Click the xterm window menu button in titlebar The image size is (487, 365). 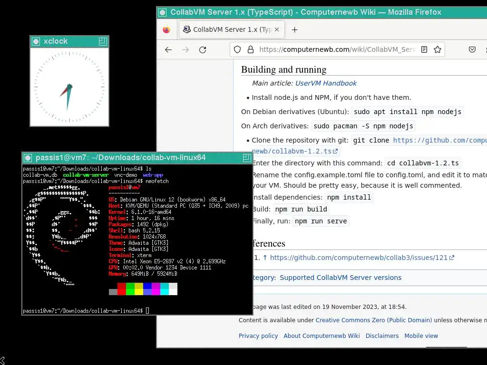(x=28, y=158)
